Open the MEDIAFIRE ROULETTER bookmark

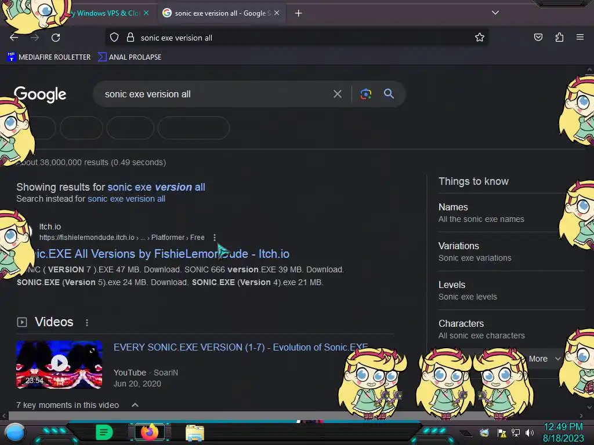click(49, 57)
